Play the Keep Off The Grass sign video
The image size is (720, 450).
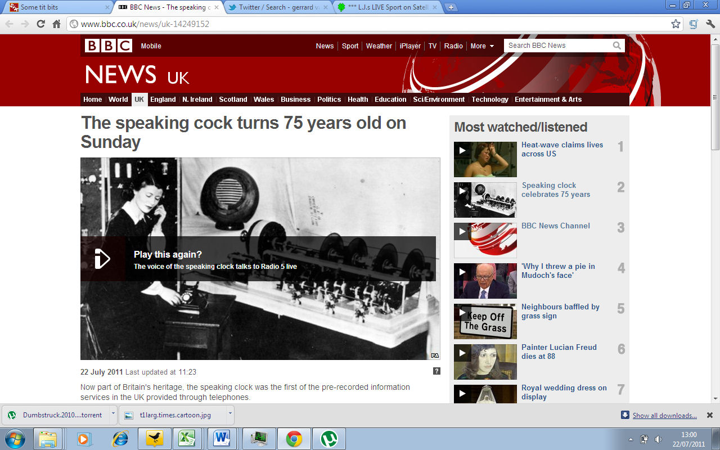485,321
